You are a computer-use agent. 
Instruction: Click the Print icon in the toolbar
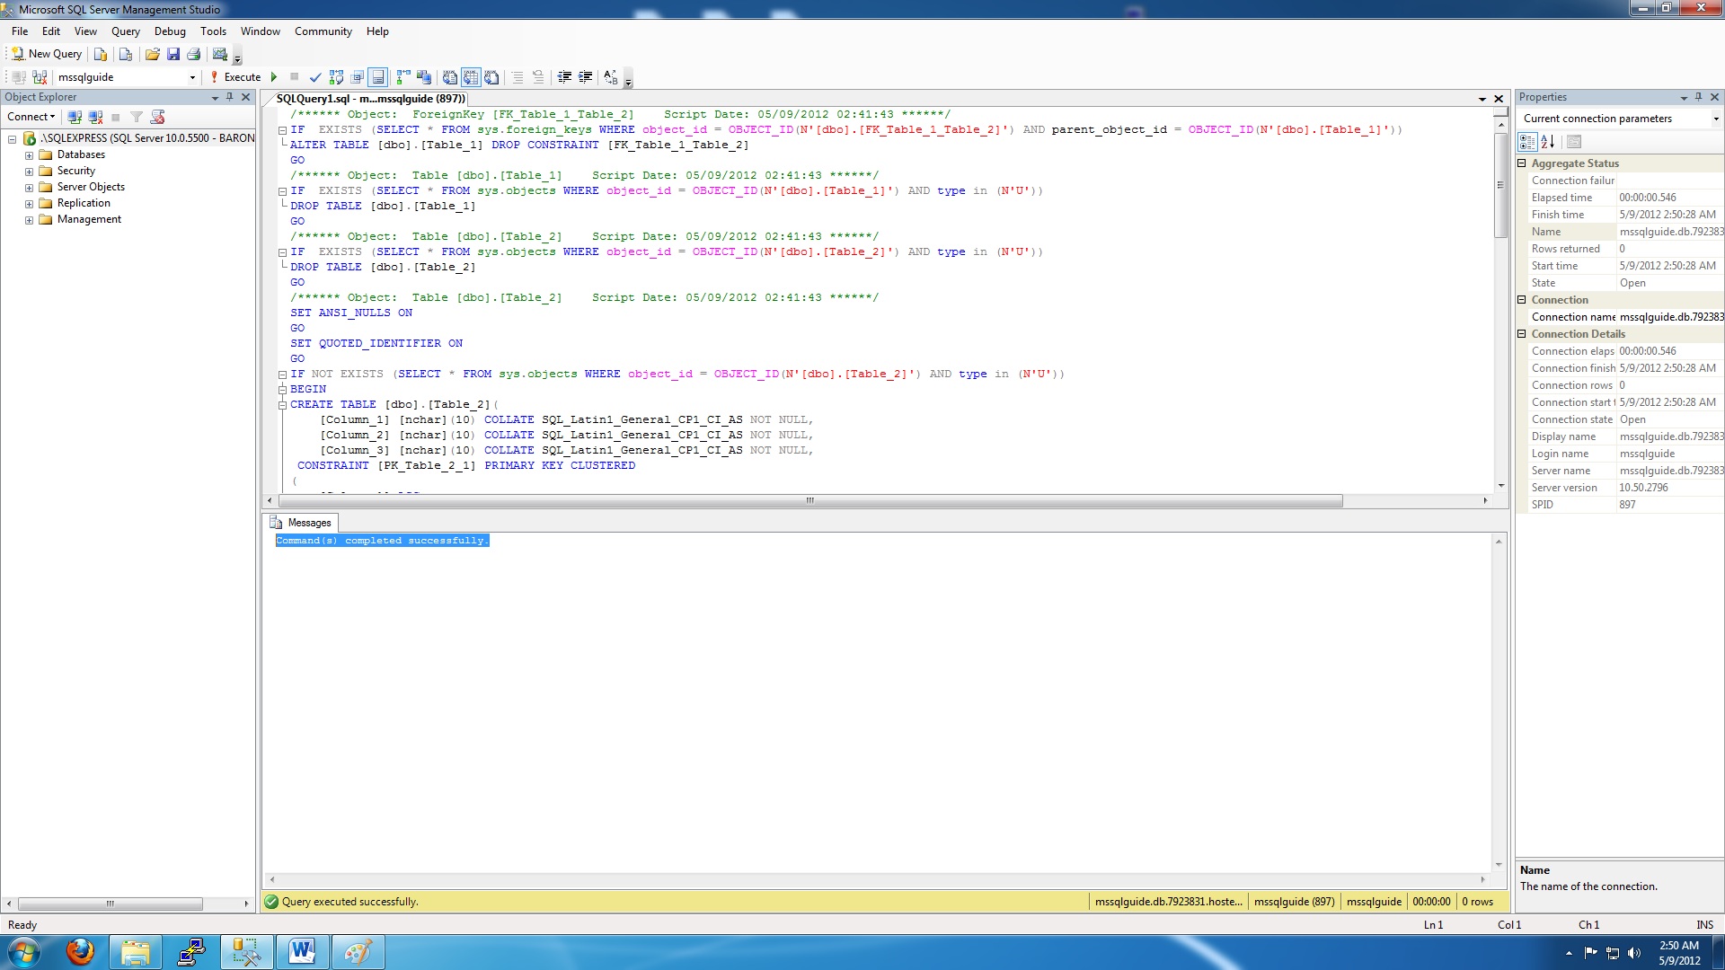click(x=193, y=54)
